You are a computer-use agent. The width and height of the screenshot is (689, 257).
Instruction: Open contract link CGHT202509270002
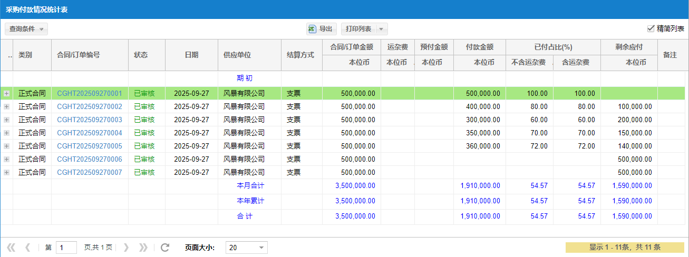click(x=90, y=106)
